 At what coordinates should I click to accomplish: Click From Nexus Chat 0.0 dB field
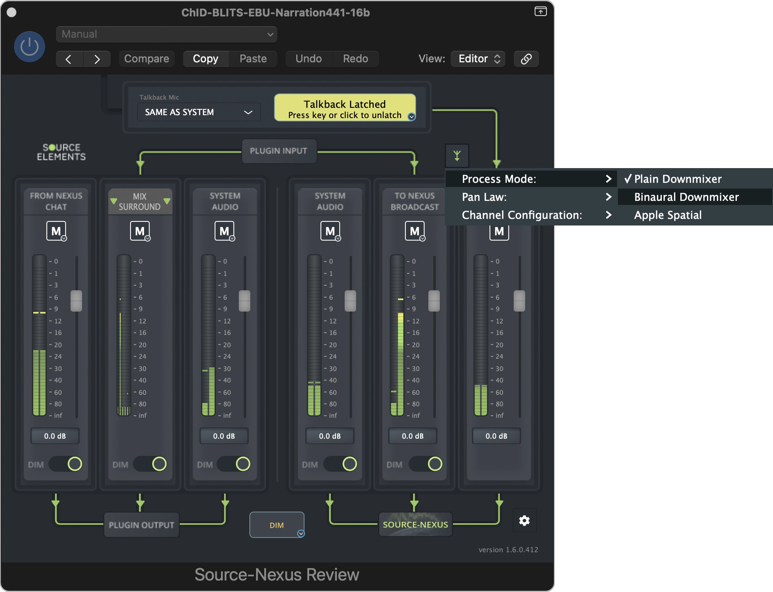tap(55, 436)
